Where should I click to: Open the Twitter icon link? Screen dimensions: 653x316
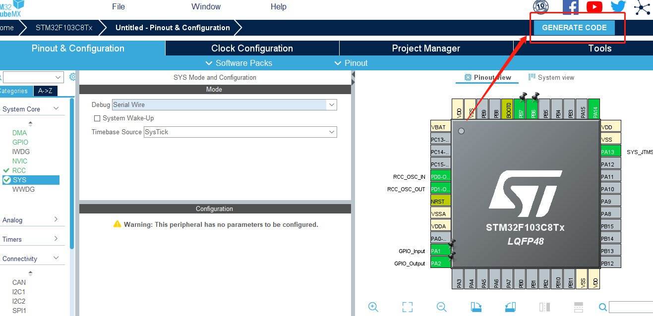click(618, 6)
